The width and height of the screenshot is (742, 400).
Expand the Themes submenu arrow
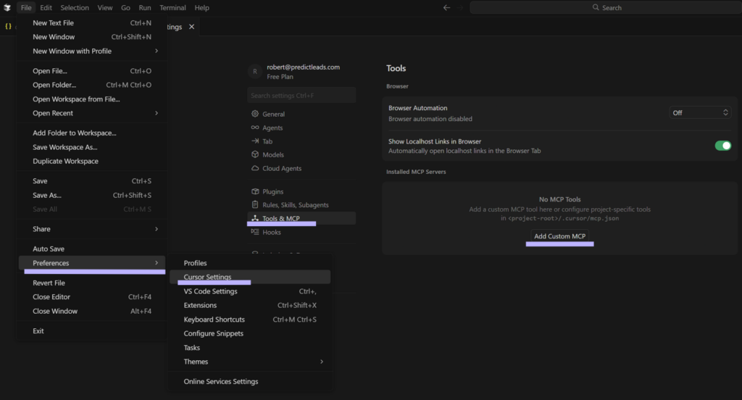pyautogui.click(x=322, y=362)
